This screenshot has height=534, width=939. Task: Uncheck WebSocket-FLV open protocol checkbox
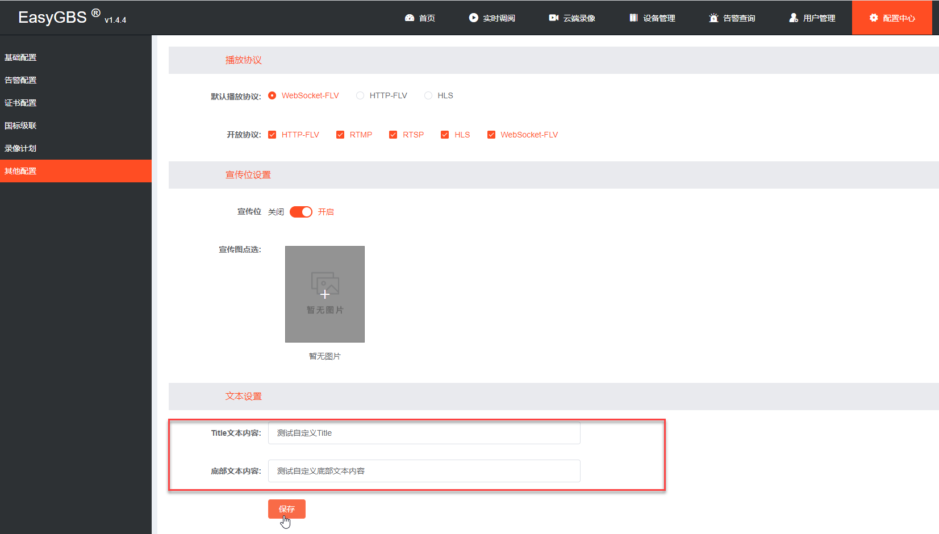tap(491, 135)
